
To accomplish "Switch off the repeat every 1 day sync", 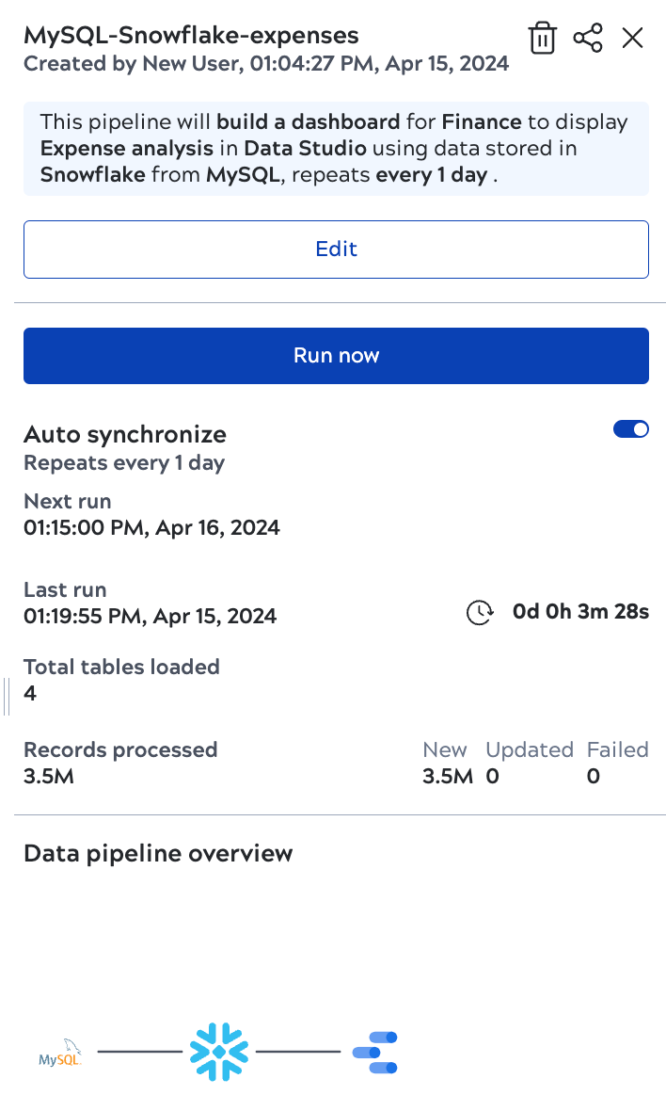I will tap(630, 428).
